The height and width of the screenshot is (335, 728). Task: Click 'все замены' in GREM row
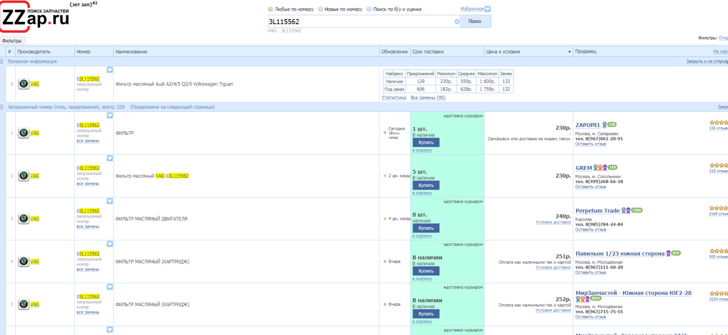click(88, 184)
